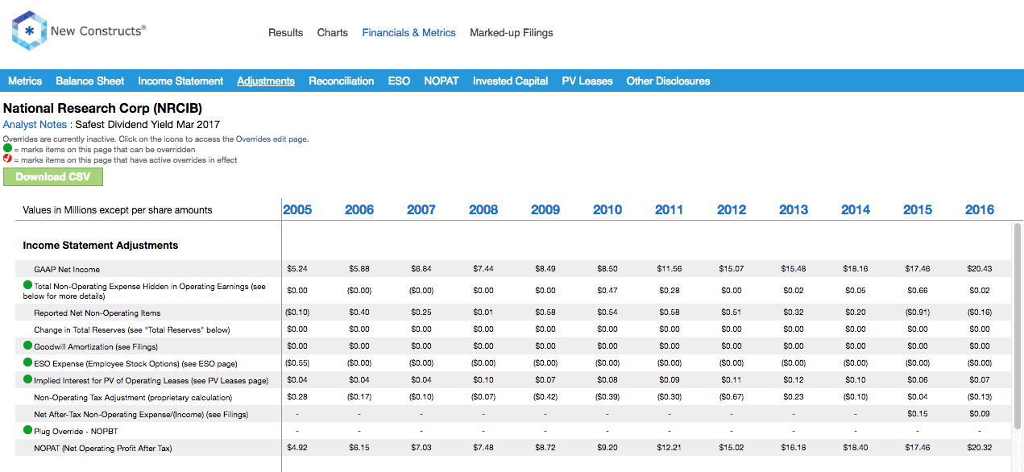Click the Plug Override - NOPBT green icon

[x=28, y=430]
